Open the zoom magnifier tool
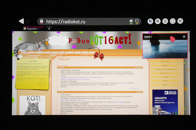Image resolution: width=196 pixels, height=130 pixels. click(x=158, y=21)
